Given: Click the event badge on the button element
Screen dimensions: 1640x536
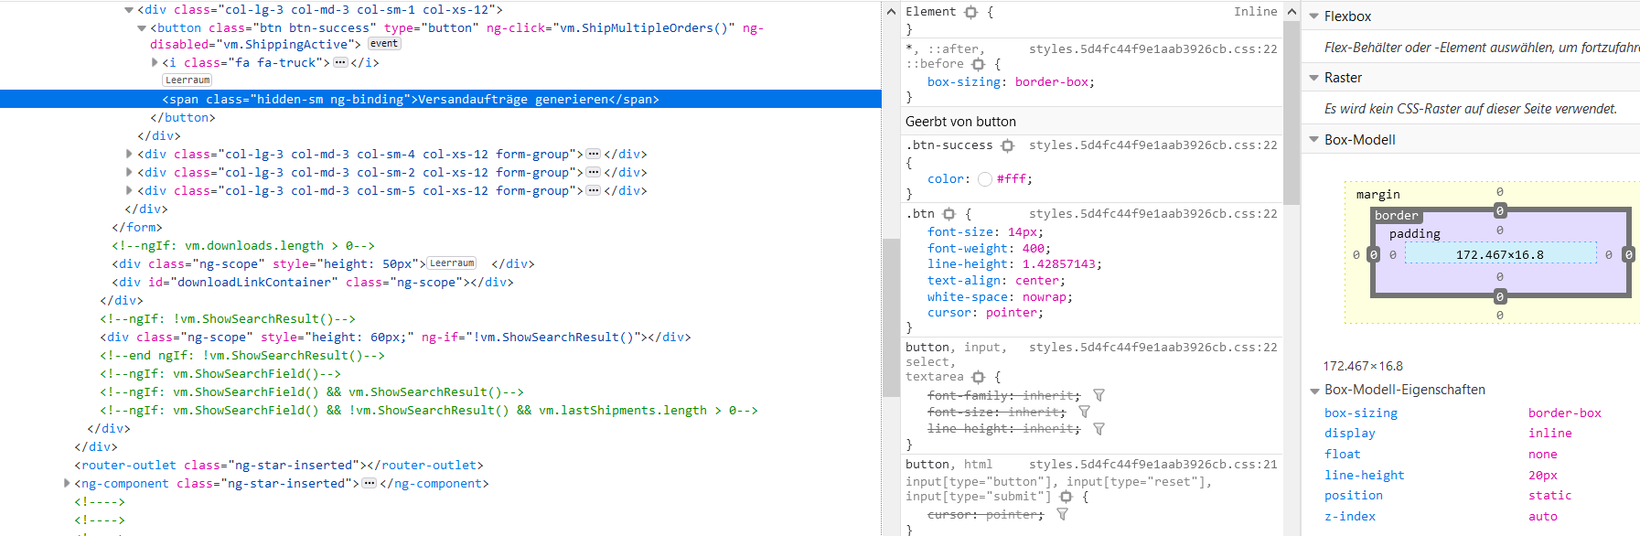Looking at the screenshot, I should 384,44.
